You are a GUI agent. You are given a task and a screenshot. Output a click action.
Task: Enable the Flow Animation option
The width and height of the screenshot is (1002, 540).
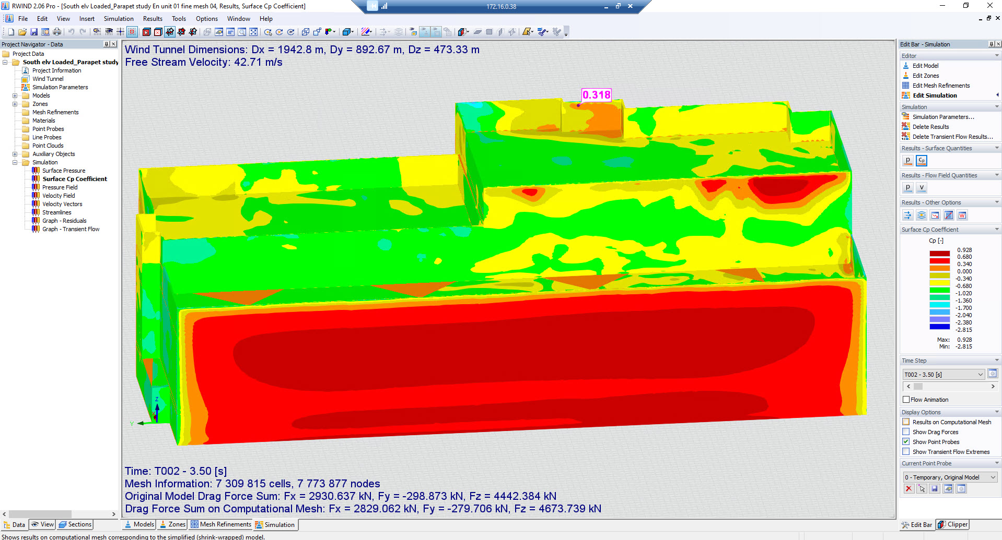click(x=906, y=399)
